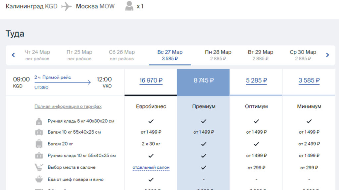Click the chef meal bowl icon
This screenshot has height=190, width=339.
pyautogui.click(x=39, y=179)
